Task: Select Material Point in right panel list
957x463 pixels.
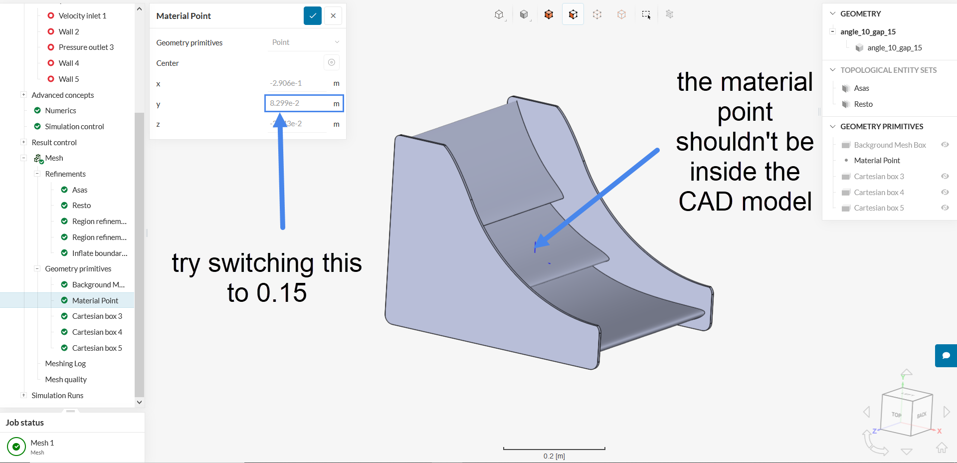Action: 877,161
